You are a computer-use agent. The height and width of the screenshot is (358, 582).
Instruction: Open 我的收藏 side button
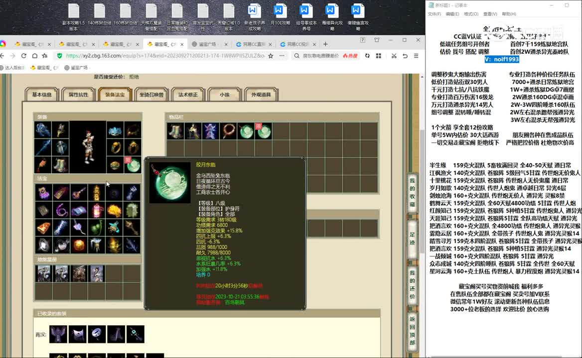tap(412, 192)
